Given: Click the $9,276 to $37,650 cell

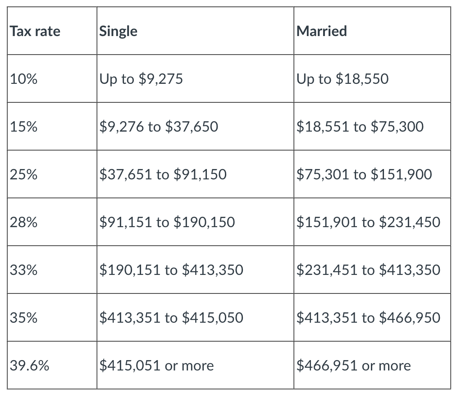Looking at the screenshot, I should coord(159,127).
